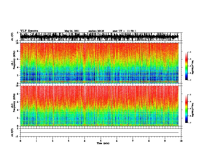204x158 pixels.
Task: Click the "-3" label on ch.2 colorbar
Action: 190,95
